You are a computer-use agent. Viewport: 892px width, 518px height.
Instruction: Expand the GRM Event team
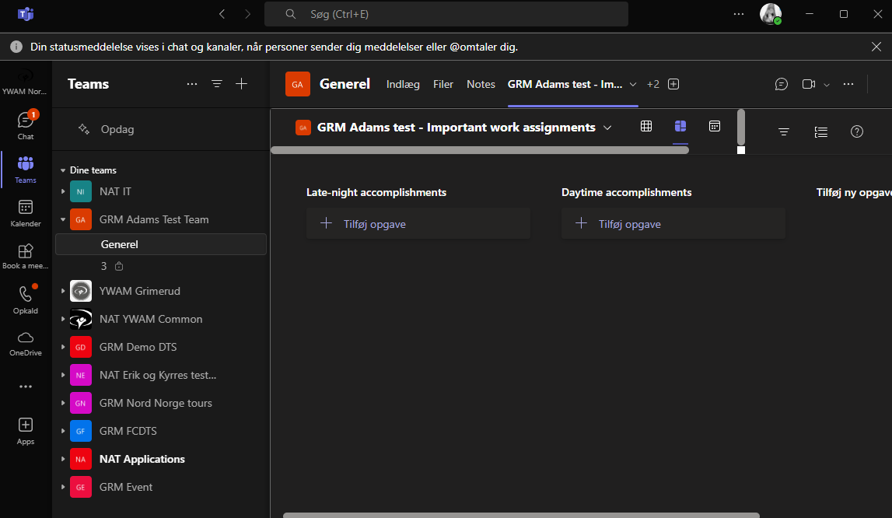click(63, 487)
